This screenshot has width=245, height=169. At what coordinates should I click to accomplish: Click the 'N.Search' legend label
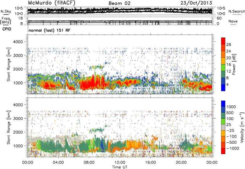(x=236, y=11)
